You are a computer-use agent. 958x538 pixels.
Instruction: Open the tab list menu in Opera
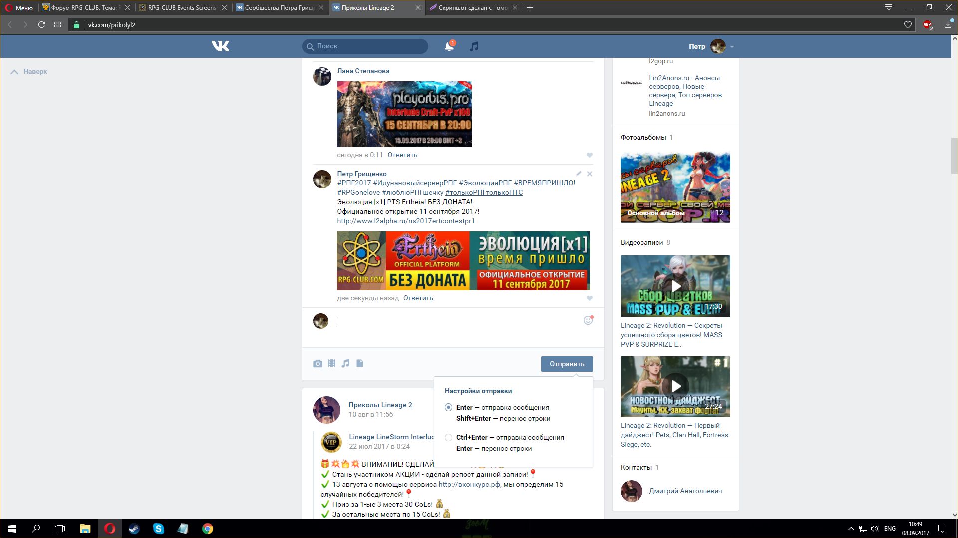coord(888,8)
